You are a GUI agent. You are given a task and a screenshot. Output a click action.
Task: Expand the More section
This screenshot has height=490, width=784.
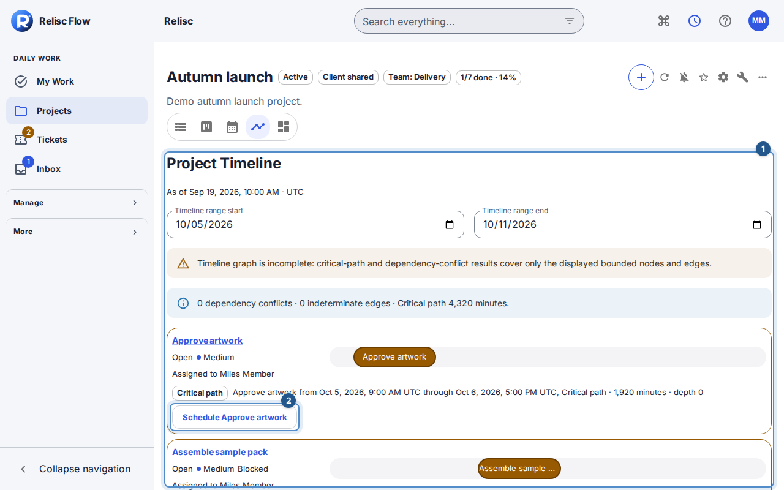pyautogui.click(x=77, y=232)
